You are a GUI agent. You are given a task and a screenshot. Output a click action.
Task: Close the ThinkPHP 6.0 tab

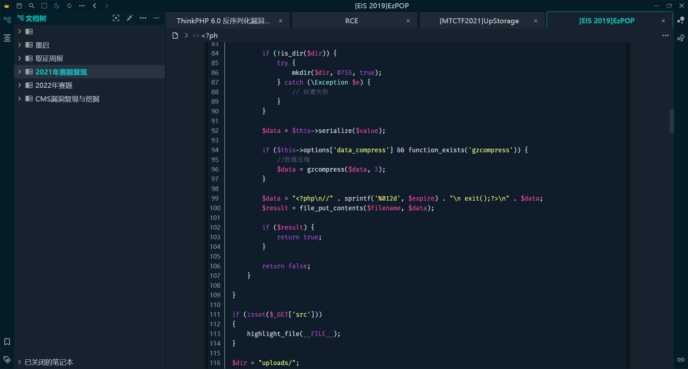281,21
